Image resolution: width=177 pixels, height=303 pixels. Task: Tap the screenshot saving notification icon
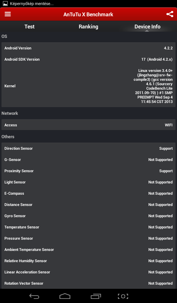5,4
